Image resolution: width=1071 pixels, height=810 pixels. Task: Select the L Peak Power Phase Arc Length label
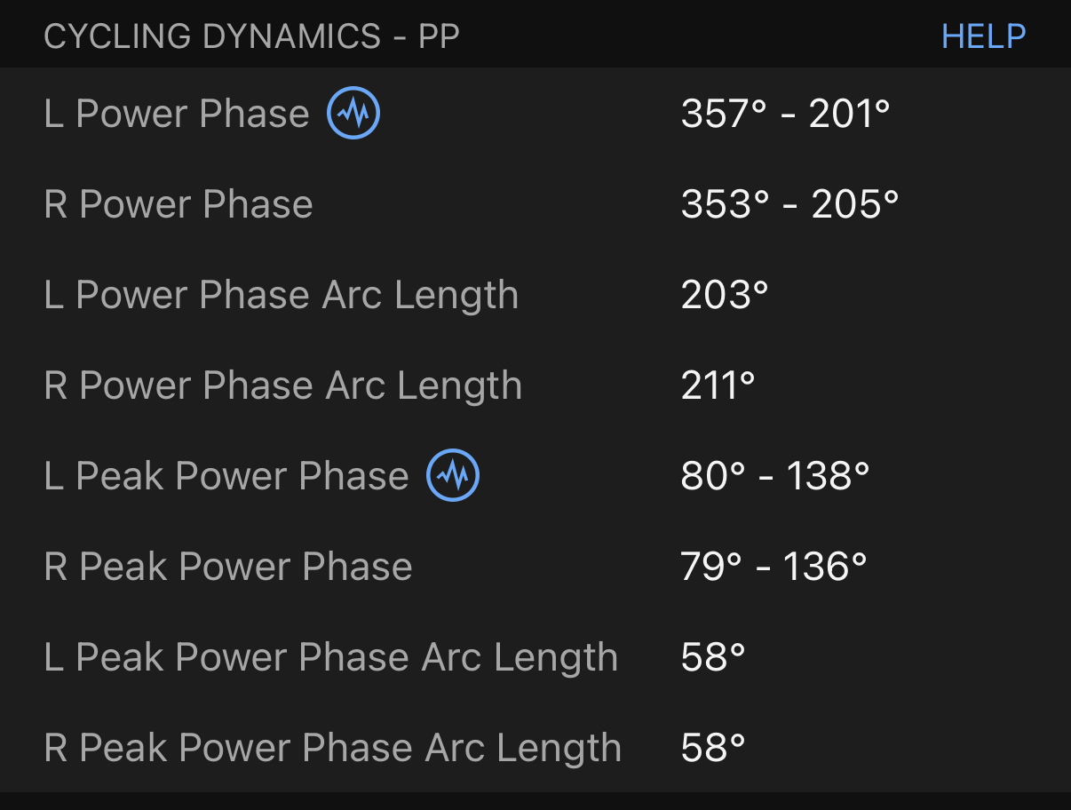(x=330, y=657)
